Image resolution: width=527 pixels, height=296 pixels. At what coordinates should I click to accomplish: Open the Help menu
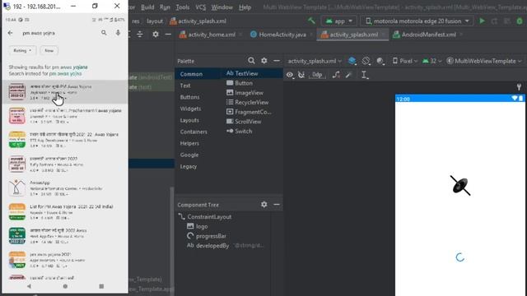[245, 7]
